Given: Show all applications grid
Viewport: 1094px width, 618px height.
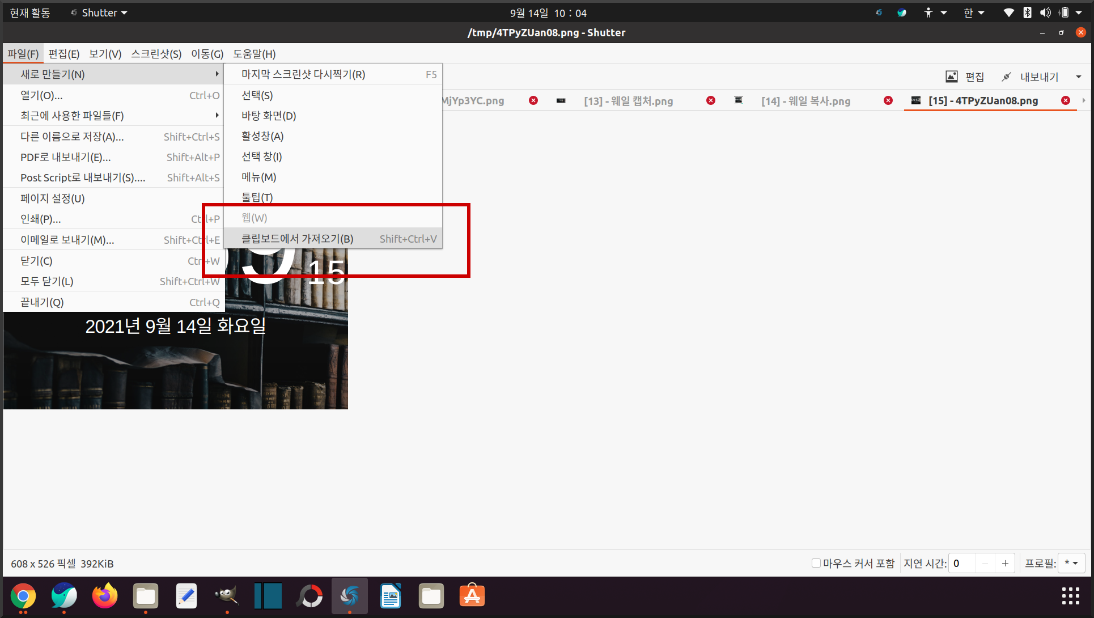Looking at the screenshot, I should tap(1070, 596).
